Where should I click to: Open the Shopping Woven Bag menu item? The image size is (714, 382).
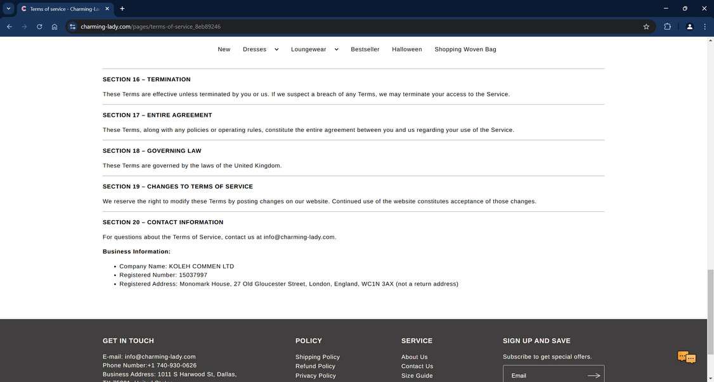[465, 49]
